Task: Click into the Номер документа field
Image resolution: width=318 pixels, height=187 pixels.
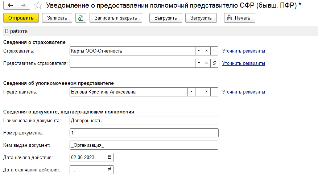Action: pyautogui.click(x=144, y=133)
